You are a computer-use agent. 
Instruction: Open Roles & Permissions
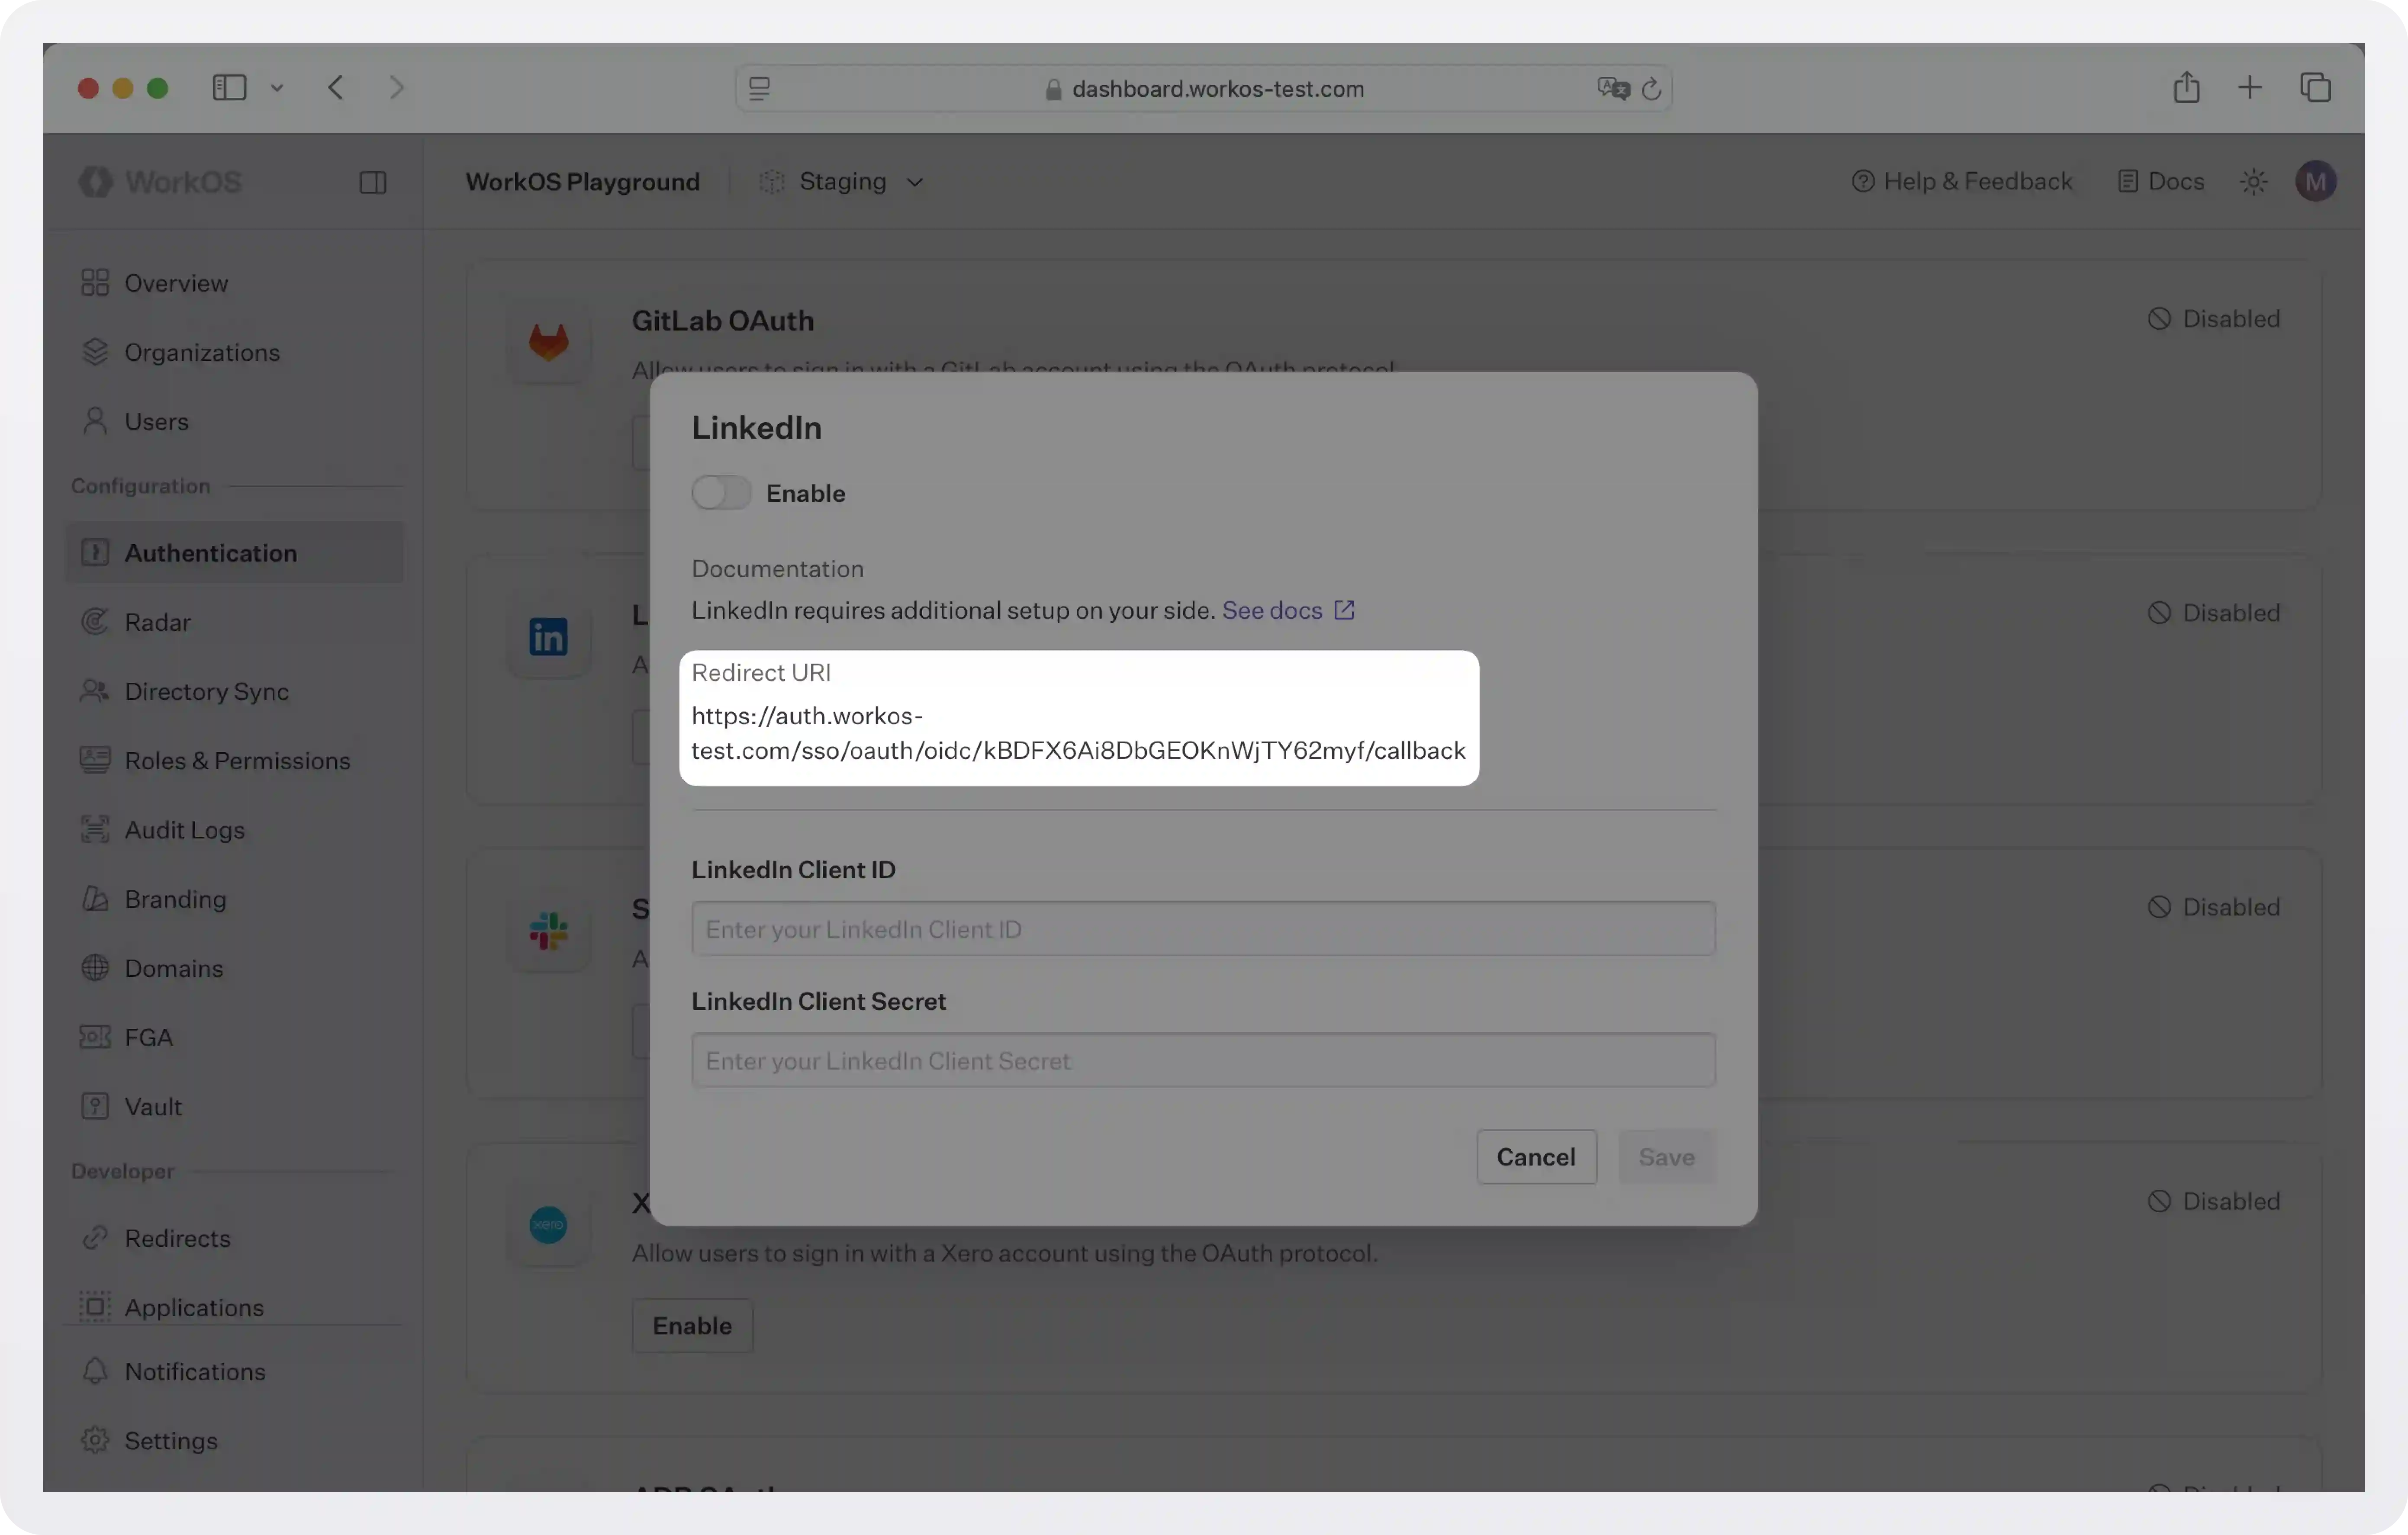click(234, 760)
